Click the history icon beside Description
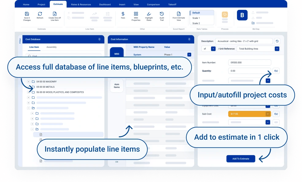Image resolution: width=302 pixels, height=182 pixels. [277, 41]
